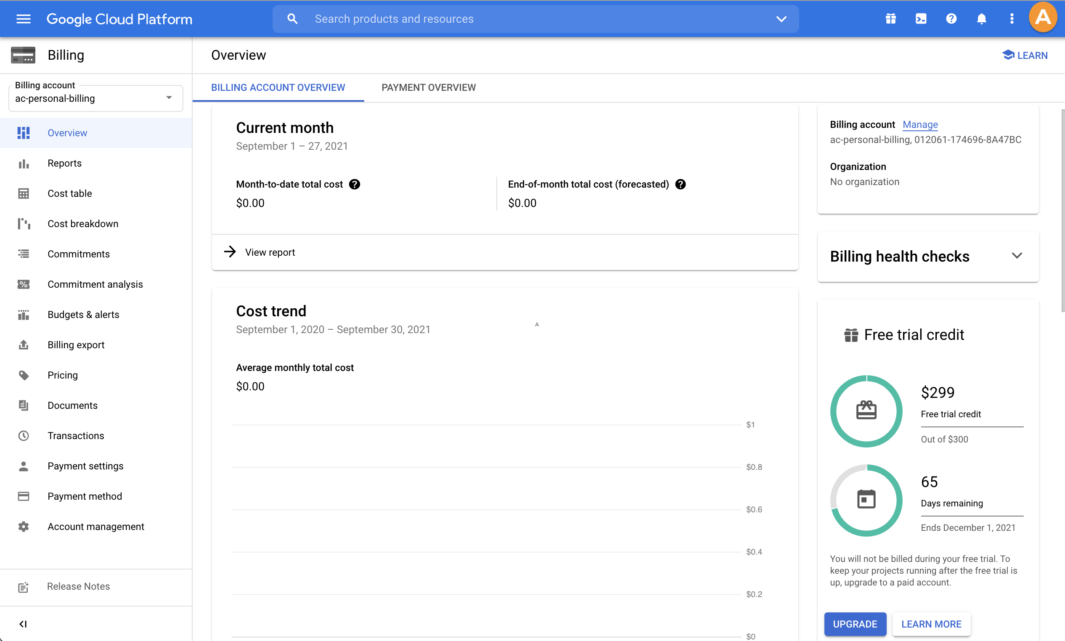Open Commitment analysis page
This screenshot has height=641, width=1065.
[96, 284]
